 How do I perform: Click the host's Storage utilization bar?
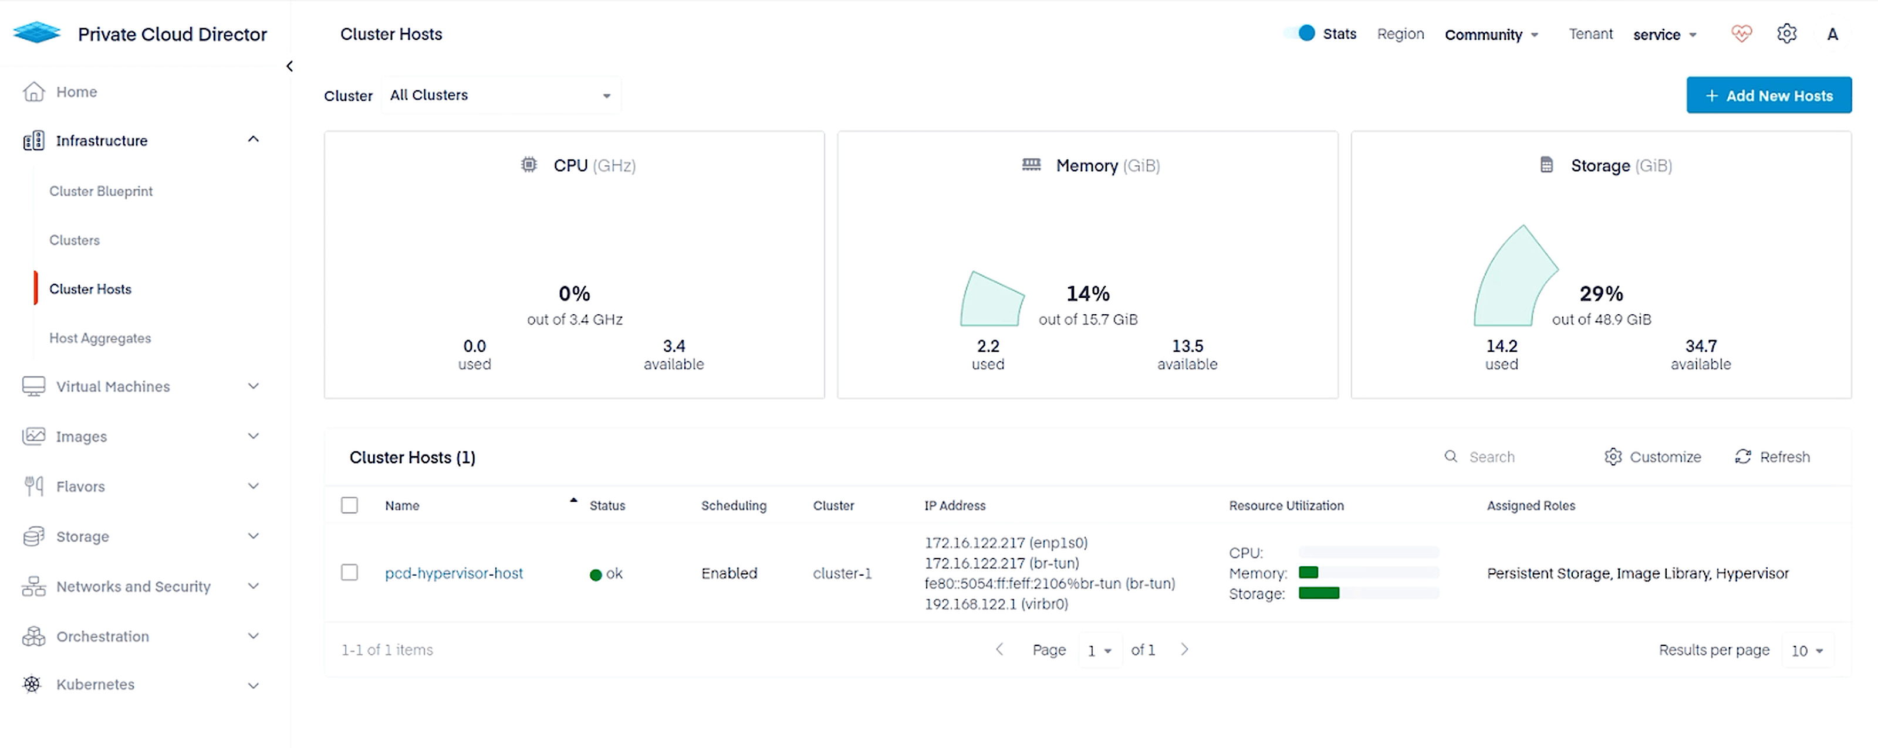coord(1367,593)
